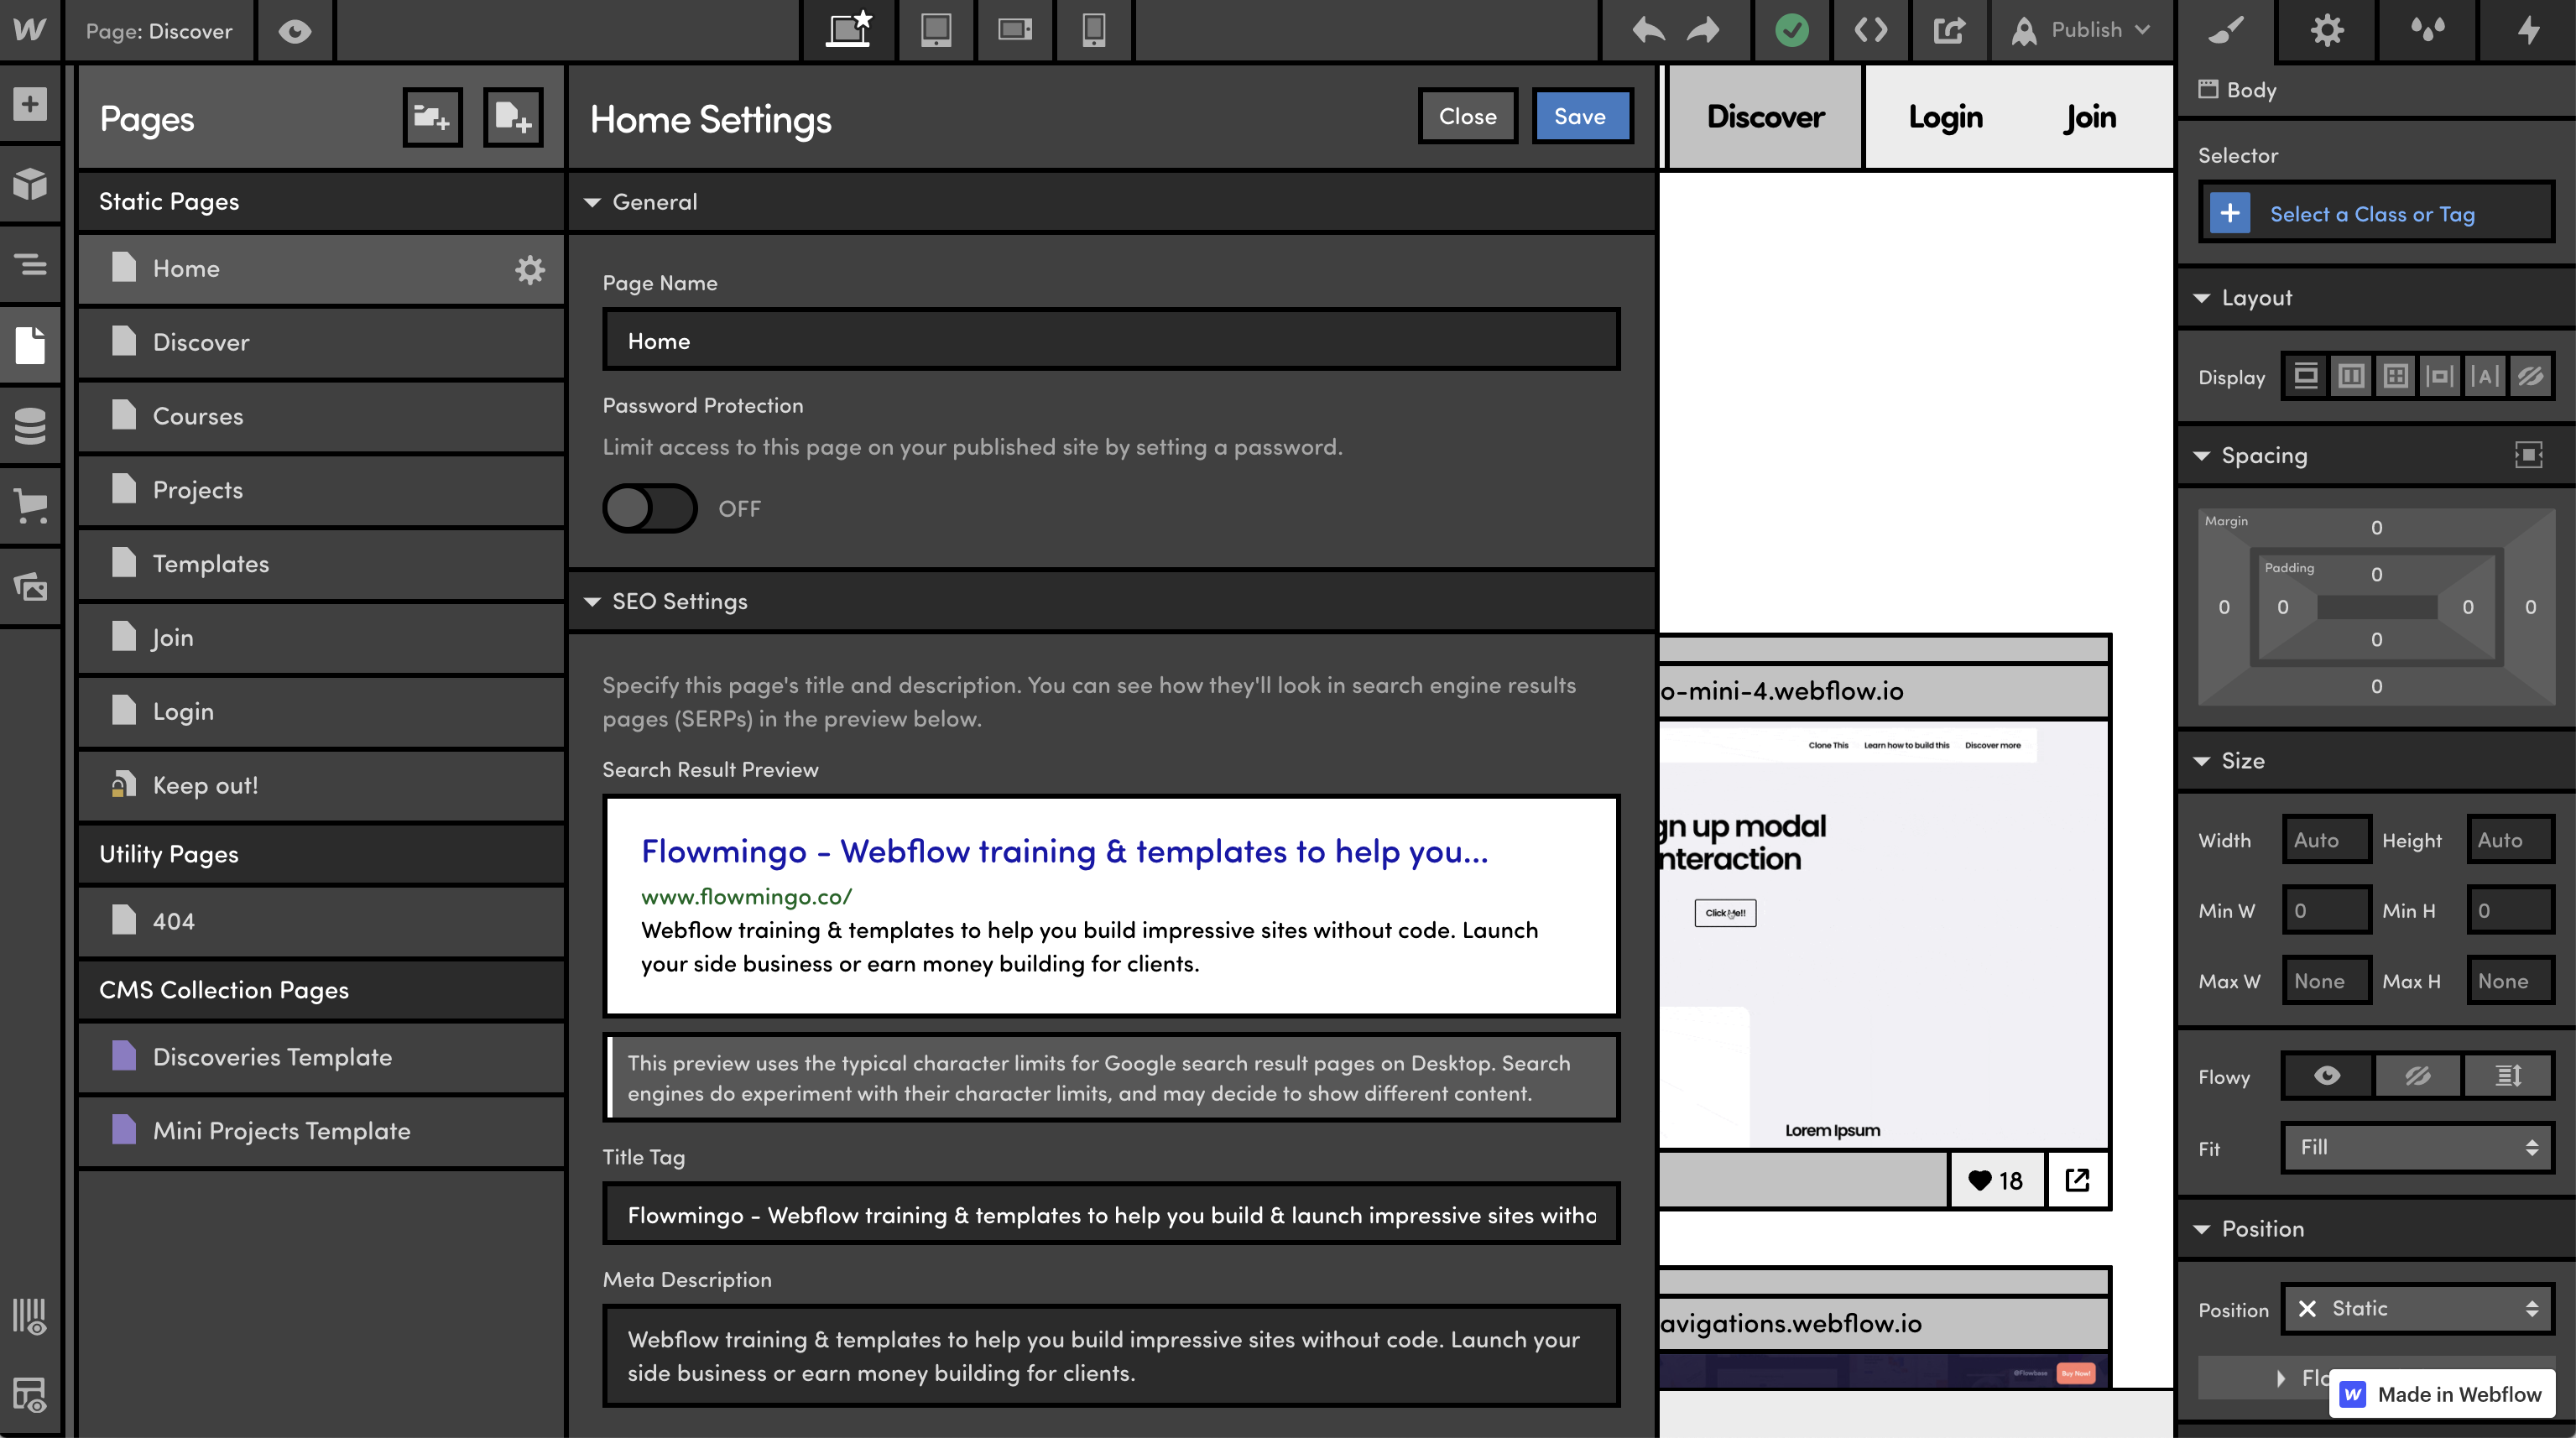2576x1438 pixels.
Task: Click inside the Page Name field
Action: coord(1110,340)
